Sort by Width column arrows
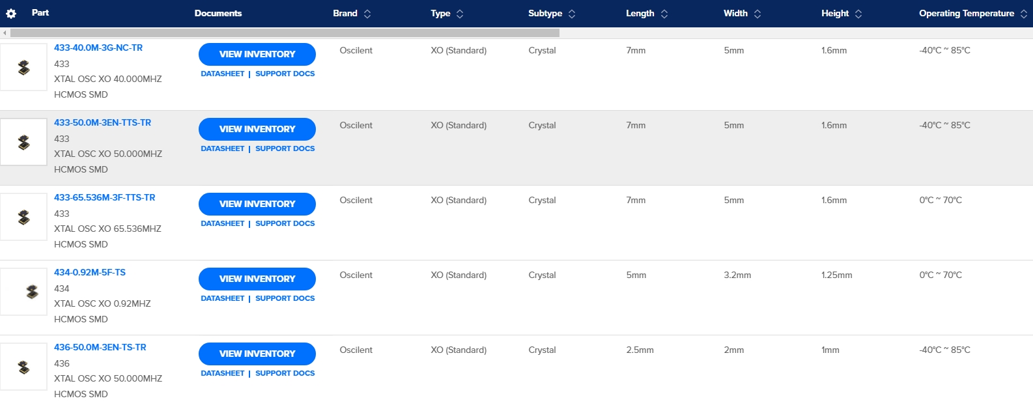1033x407 pixels. click(x=757, y=14)
